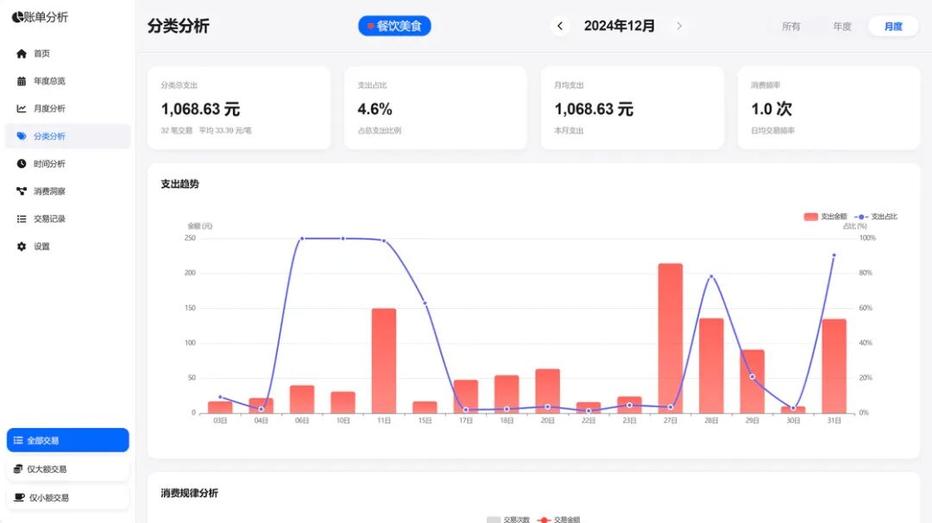This screenshot has width=932, height=523.
Task: Click the 20日 expense bar
Action: [x=547, y=391]
